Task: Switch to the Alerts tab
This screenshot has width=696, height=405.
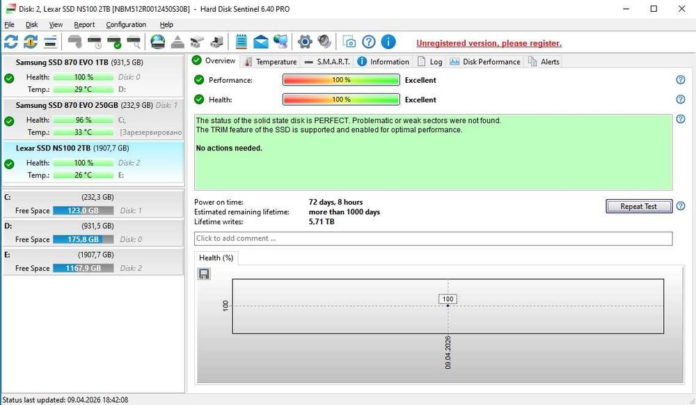Action: (544, 62)
